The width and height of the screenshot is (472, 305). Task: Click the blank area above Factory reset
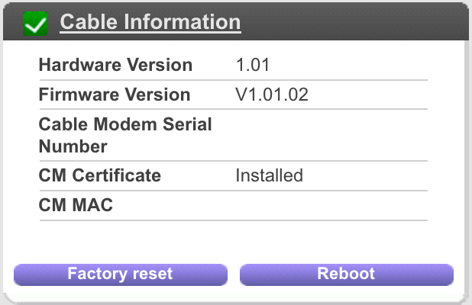121,242
